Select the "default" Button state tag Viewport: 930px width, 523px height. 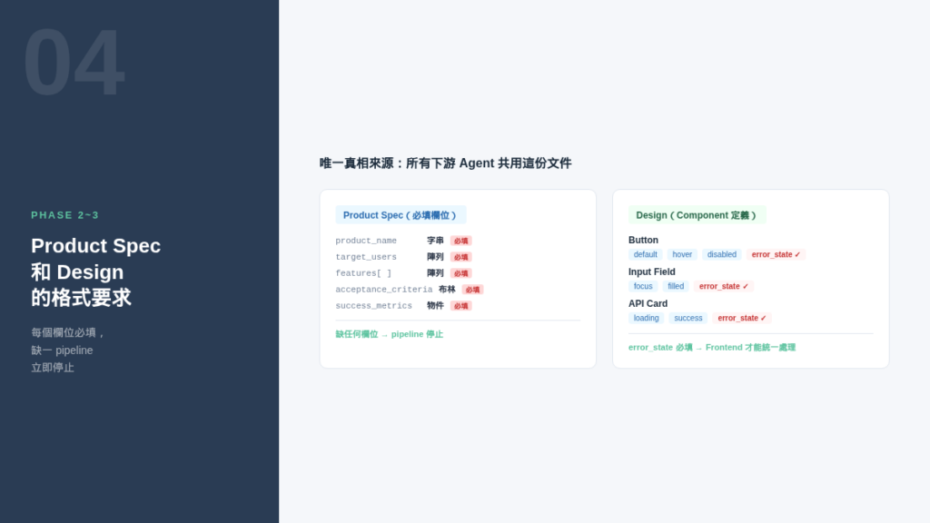pos(645,255)
